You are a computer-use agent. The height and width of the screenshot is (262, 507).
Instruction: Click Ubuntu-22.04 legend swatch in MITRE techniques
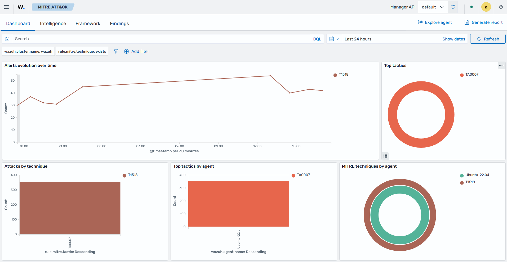pos(462,176)
